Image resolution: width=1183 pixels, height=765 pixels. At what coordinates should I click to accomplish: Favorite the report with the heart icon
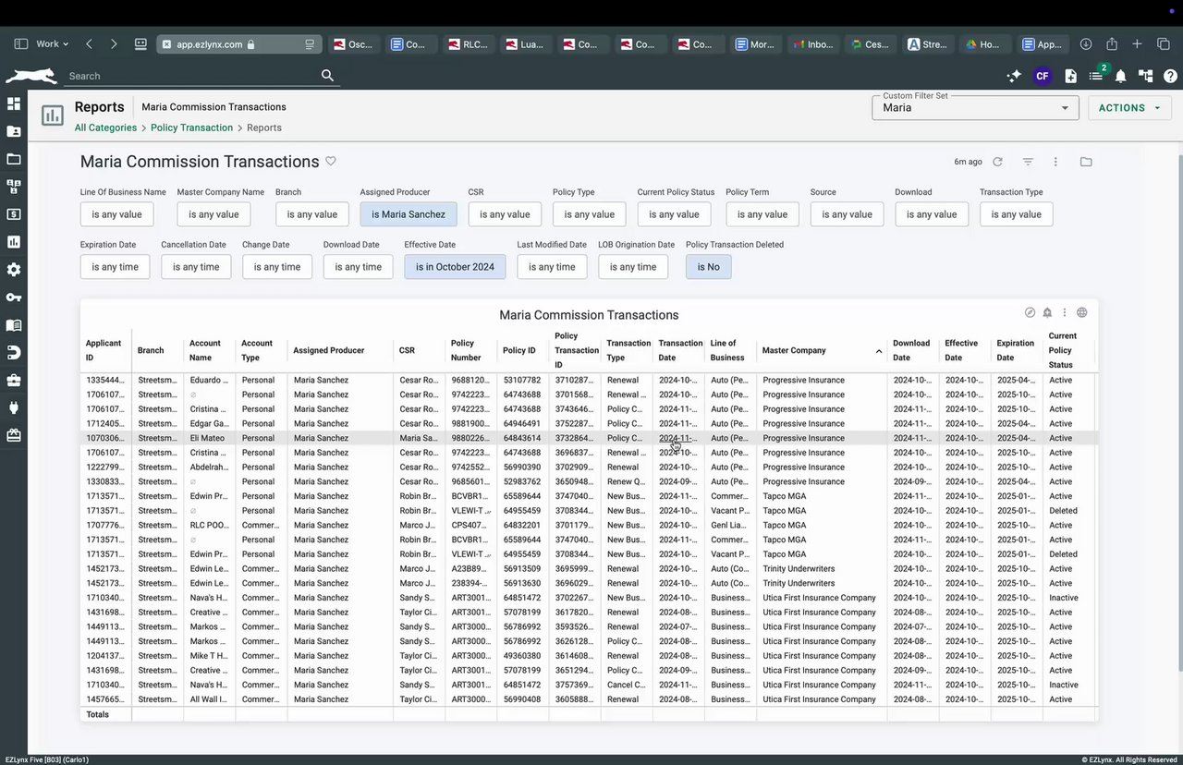(331, 161)
